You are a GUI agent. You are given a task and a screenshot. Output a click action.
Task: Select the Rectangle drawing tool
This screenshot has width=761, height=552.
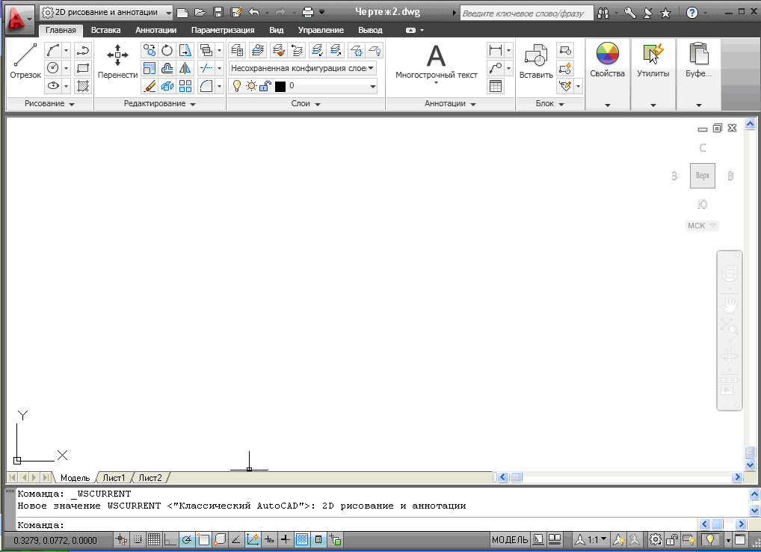click(83, 68)
